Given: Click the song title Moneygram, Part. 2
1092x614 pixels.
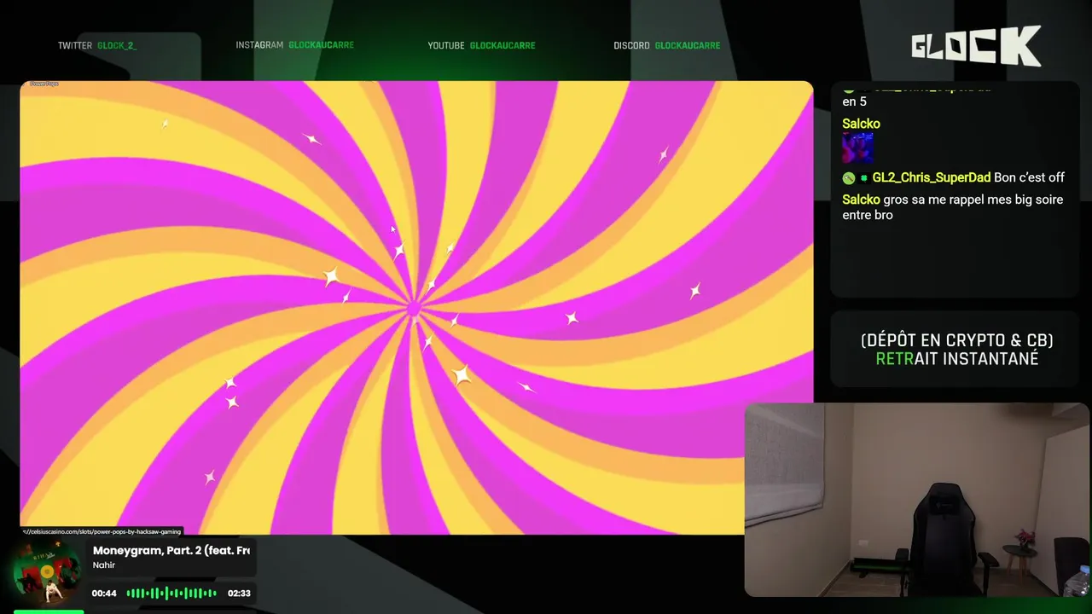Looking at the screenshot, I should tap(171, 551).
